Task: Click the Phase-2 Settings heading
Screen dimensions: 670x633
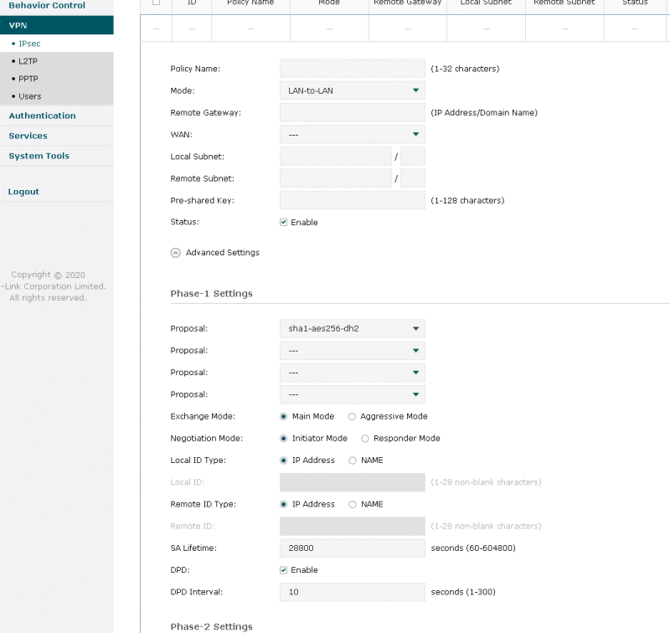Action: tap(212, 626)
